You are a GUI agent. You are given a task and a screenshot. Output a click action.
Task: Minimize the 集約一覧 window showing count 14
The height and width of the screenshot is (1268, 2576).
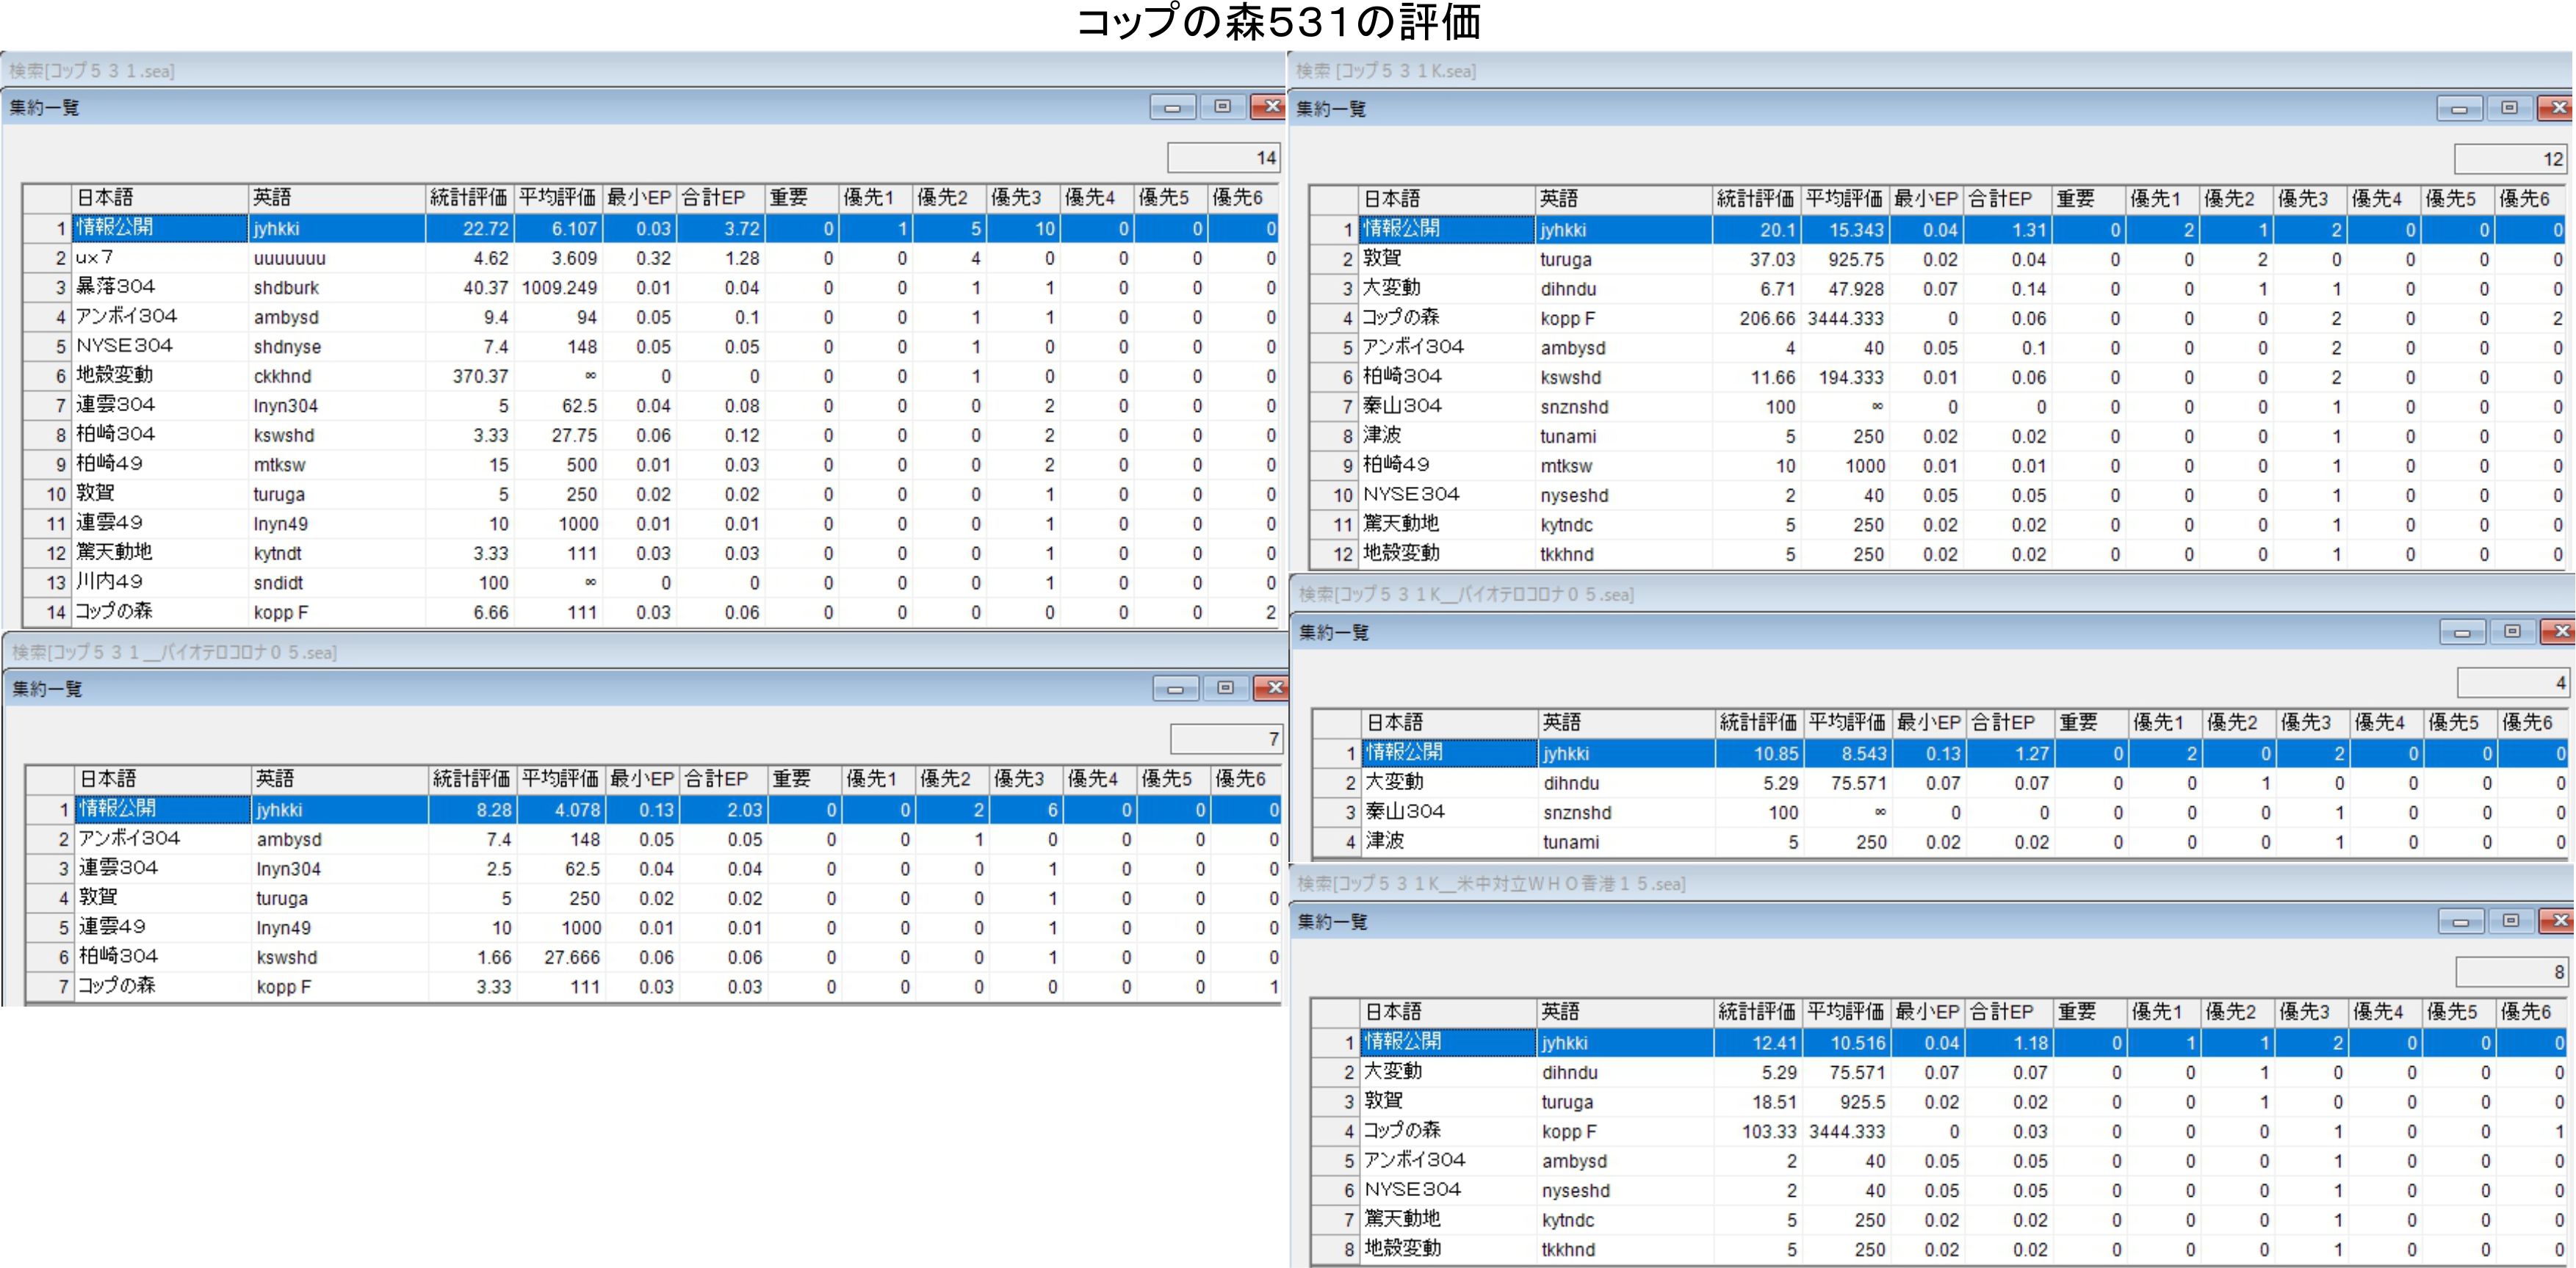[1172, 107]
